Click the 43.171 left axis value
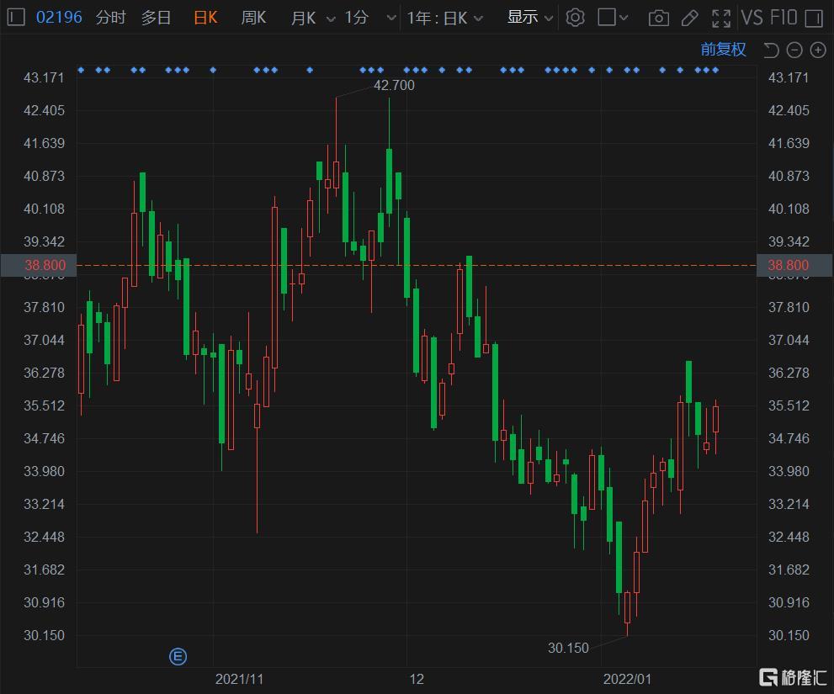Image resolution: width=834 pixels, height=694 pixels. click(44, 77)
